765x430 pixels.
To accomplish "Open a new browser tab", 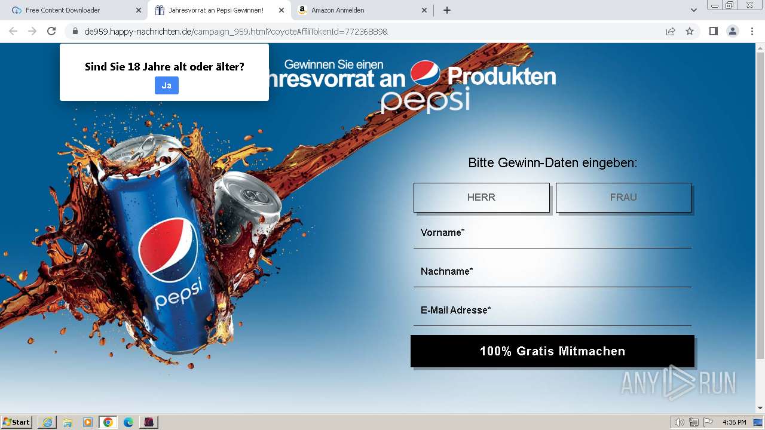I will [x=446, y=10].
